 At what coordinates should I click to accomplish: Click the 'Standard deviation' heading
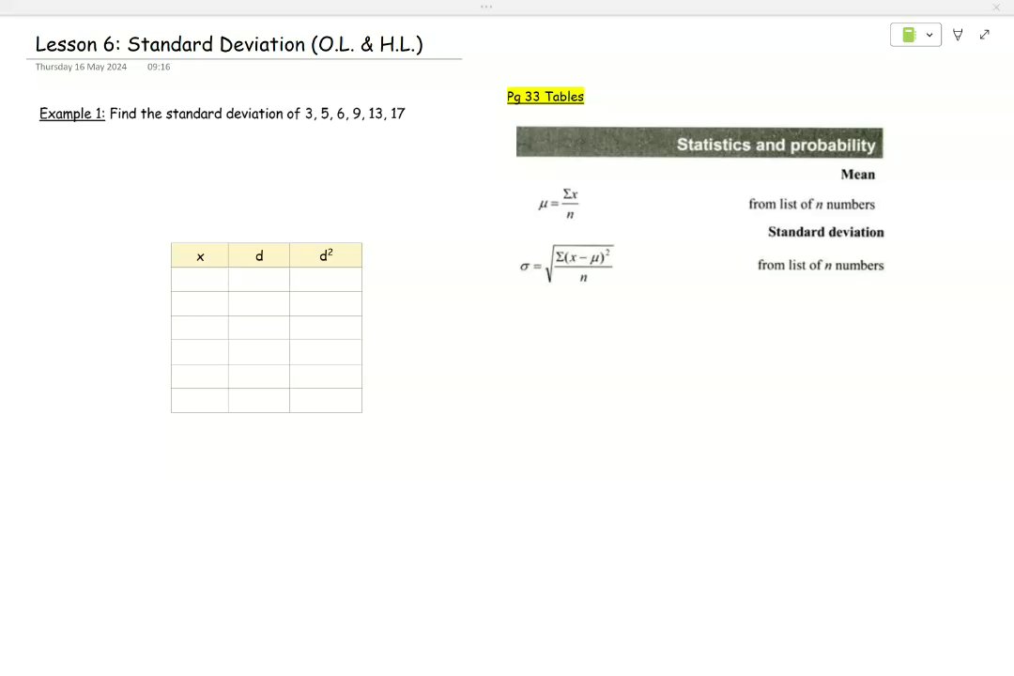(826, 232)
